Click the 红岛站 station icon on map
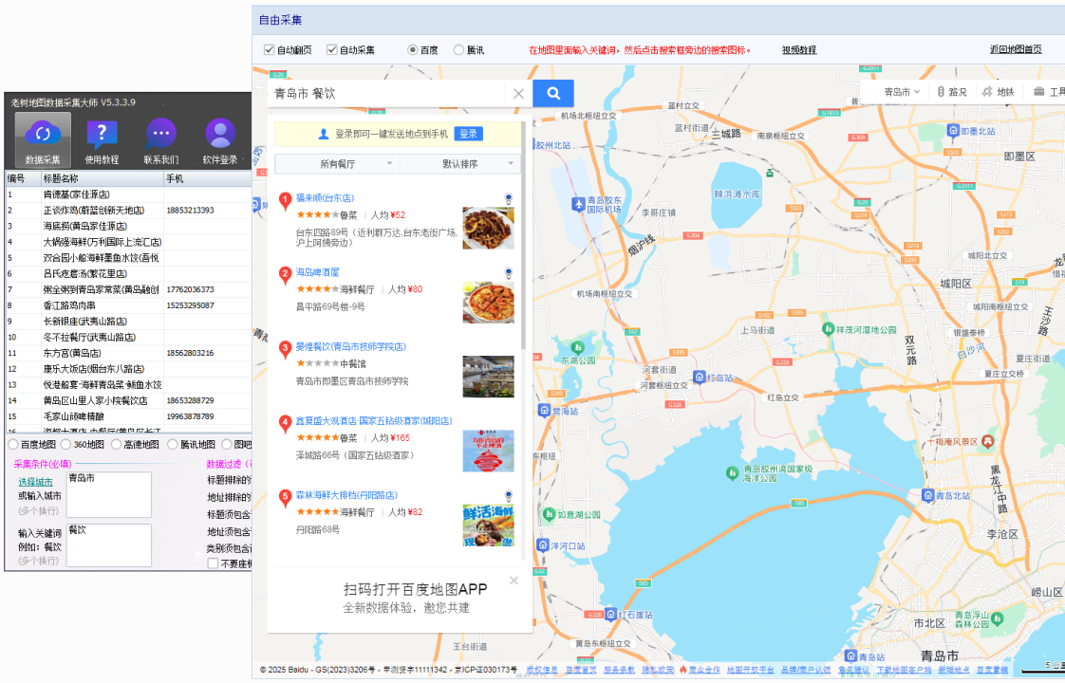The height and width of the screenshot is (683, 1065). pos(699,377)
